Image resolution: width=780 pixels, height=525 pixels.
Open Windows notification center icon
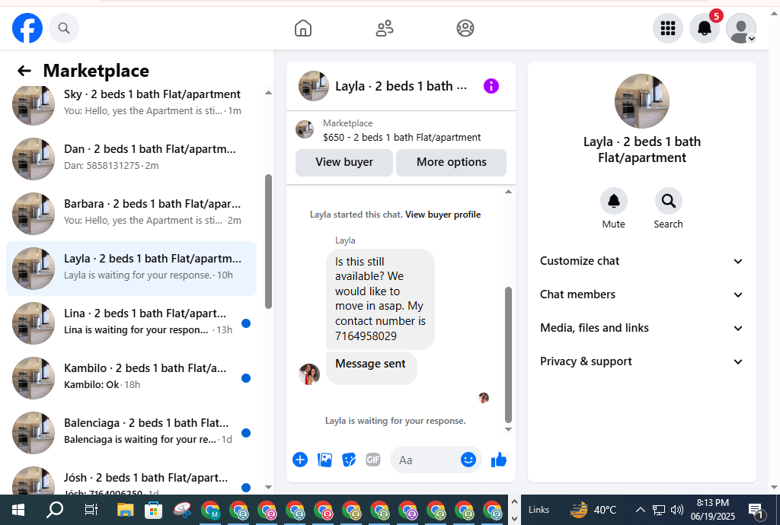click(x=756, y=510)
